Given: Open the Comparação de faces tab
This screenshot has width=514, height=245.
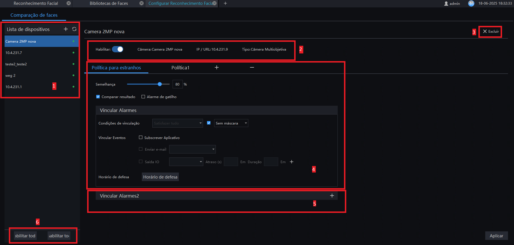Looking at the screenshot, I should pos(34,15).
